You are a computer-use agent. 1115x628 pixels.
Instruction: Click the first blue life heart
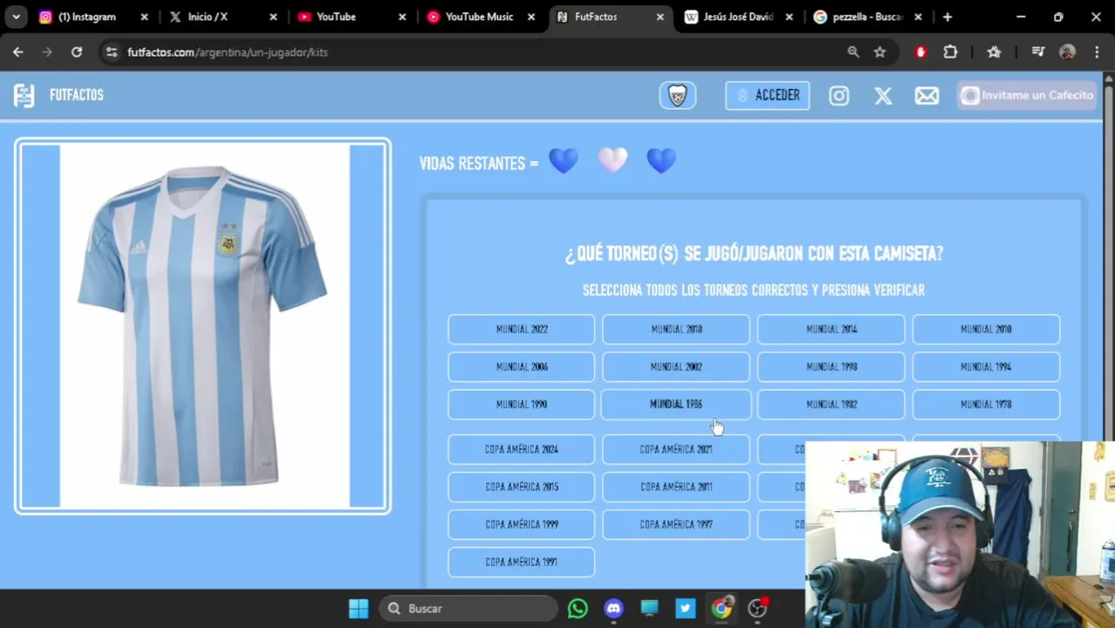[x=564, y=161]
